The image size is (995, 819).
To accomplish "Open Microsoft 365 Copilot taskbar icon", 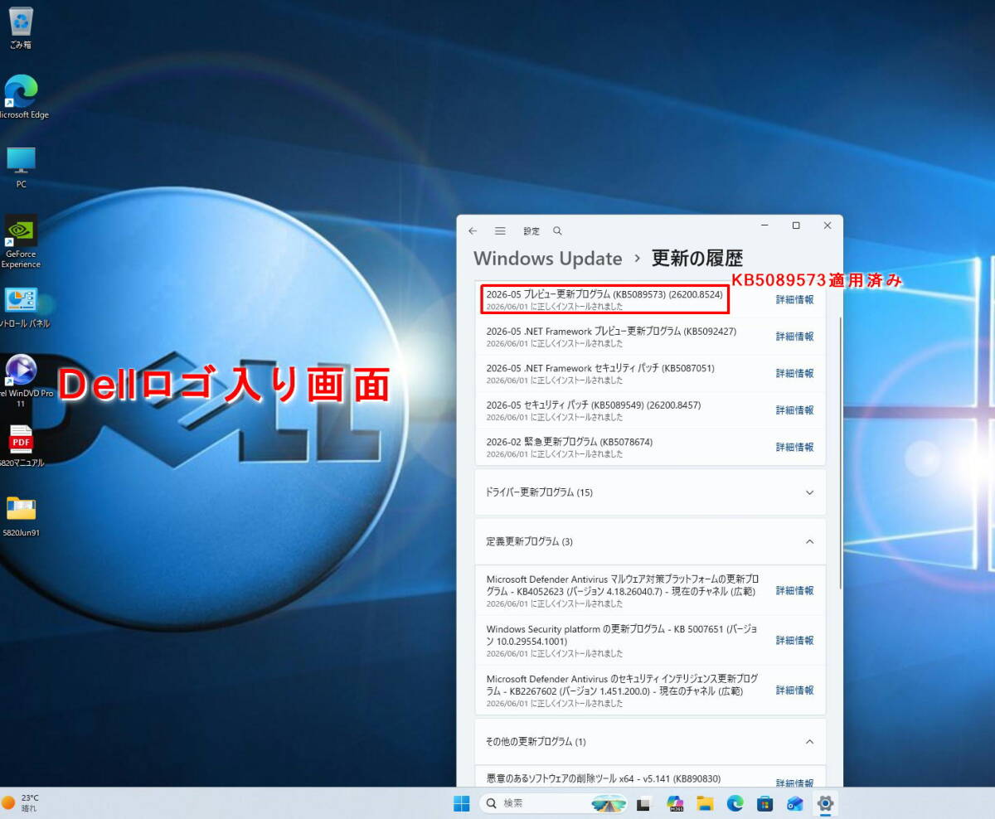I will click(x=675, y=803).
